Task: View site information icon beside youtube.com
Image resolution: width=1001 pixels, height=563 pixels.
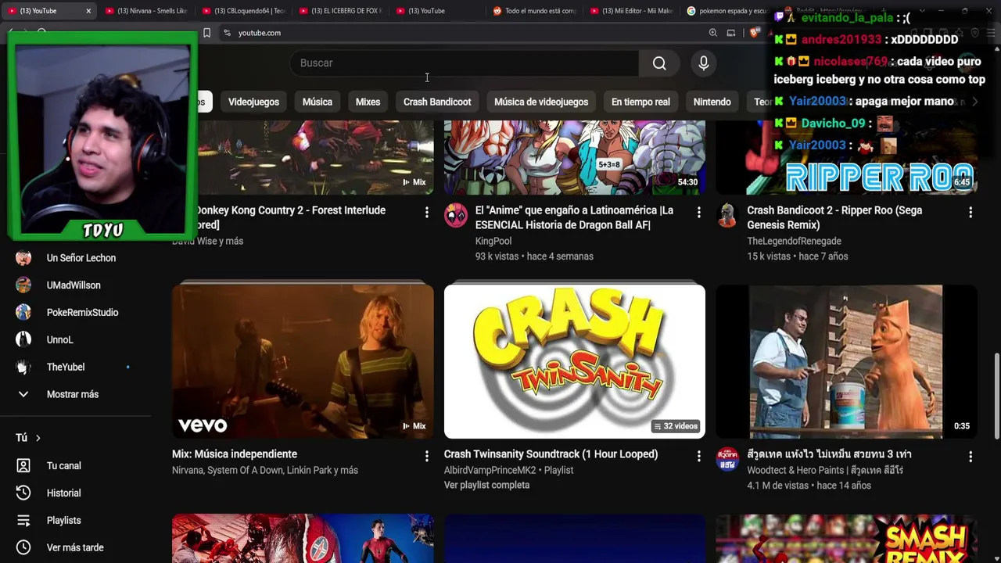Action: (227, 33)
